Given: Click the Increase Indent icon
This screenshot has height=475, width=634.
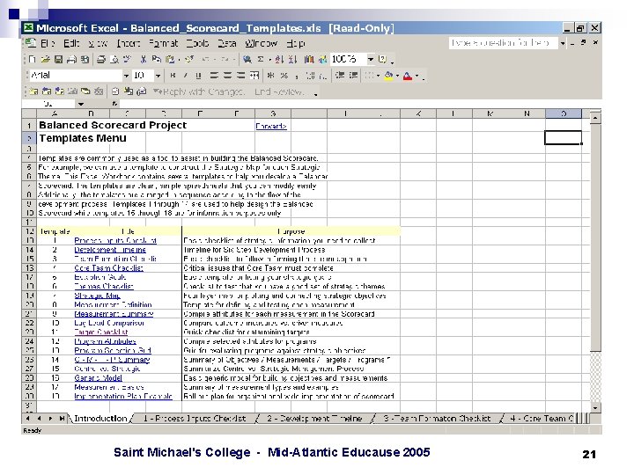Looking at the screenshot, I should point(353,76).
